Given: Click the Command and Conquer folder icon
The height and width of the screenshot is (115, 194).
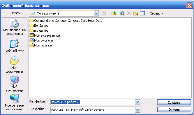Looking at the screenshot, I should point(31,21).
